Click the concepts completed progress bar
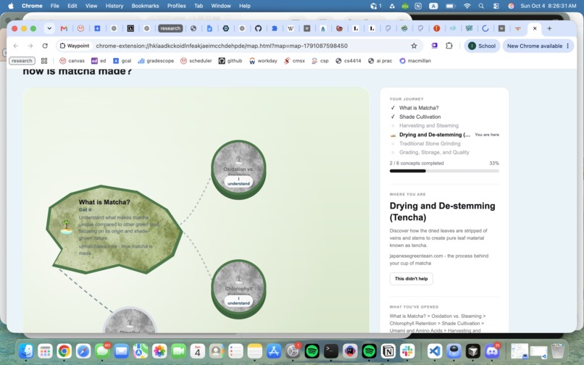This screenshot has height=365, width=584. [x=444, y=171]
